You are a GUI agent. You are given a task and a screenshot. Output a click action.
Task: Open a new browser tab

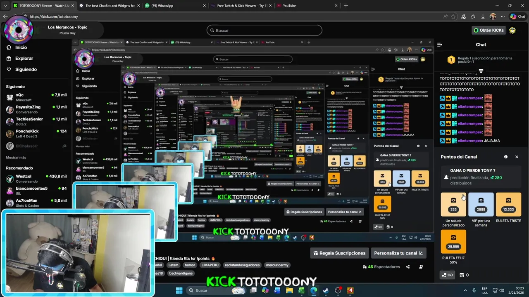pos(346,6)
